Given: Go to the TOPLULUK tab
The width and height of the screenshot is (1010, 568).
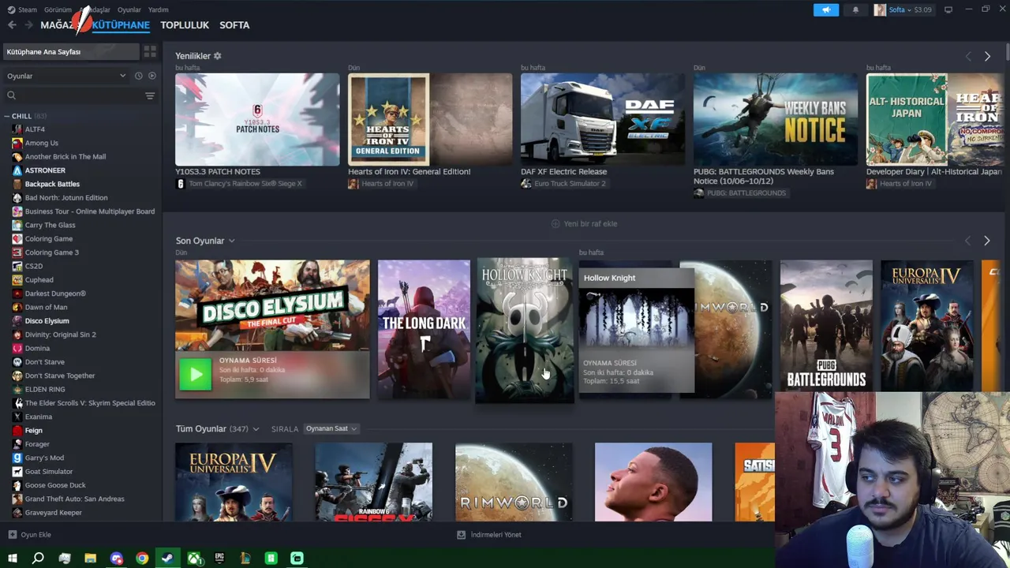Looking at the screenshot, I should click(185, 25).
